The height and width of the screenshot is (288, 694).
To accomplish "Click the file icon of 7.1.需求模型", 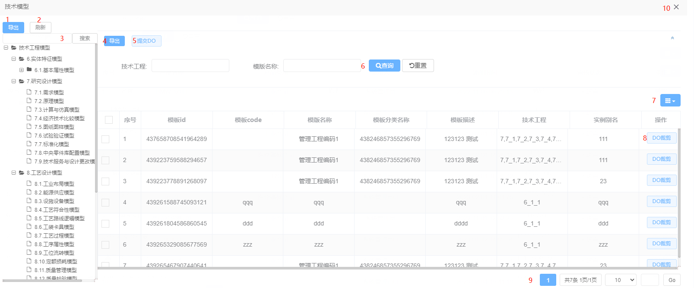I will pyautogui.click(x=29, y=92).
